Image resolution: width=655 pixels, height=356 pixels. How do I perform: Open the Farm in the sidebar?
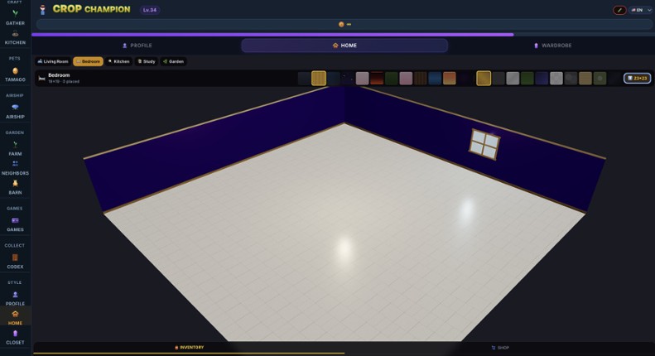pyautogui.click(x=15, y=148)
